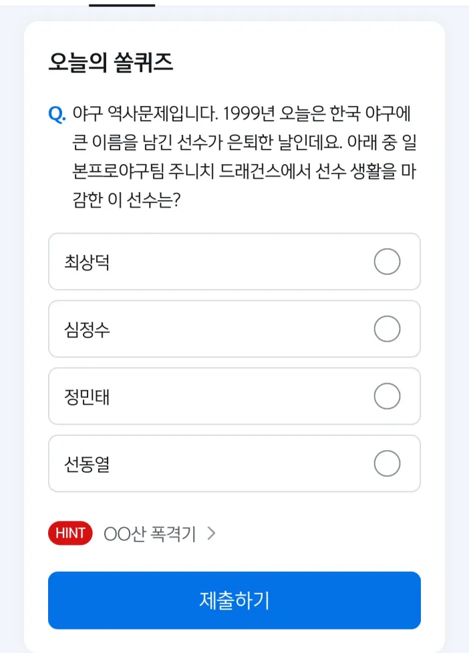Select the 심정수 radio button
This screenshot has width=469, height=653.
pyautogui.click(x=387, y=329)
